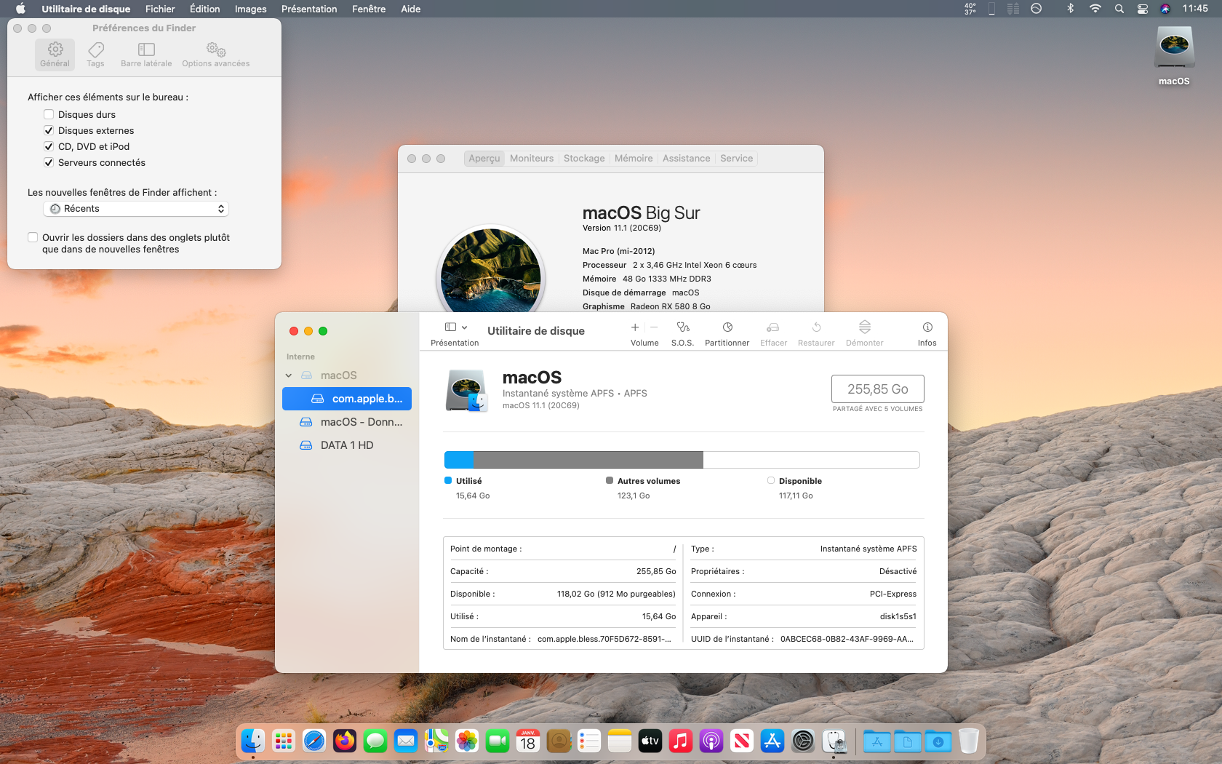Switch to the Stockage tab in About This Mac
Viewport: 1222px width, 764px height.
click(584, 158)
